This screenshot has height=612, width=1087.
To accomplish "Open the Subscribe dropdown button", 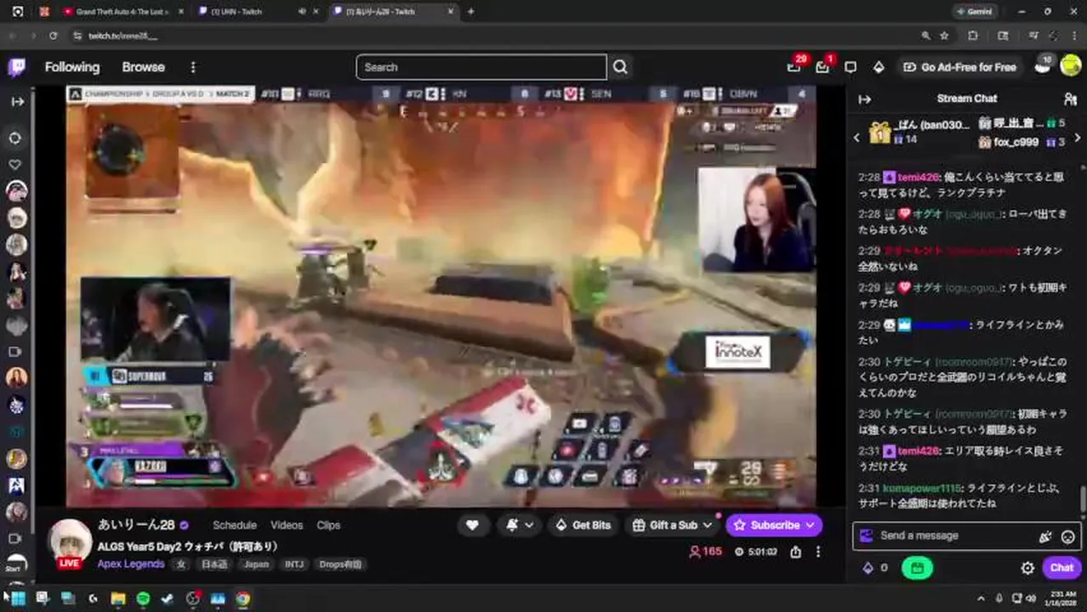I will (773, 525).
